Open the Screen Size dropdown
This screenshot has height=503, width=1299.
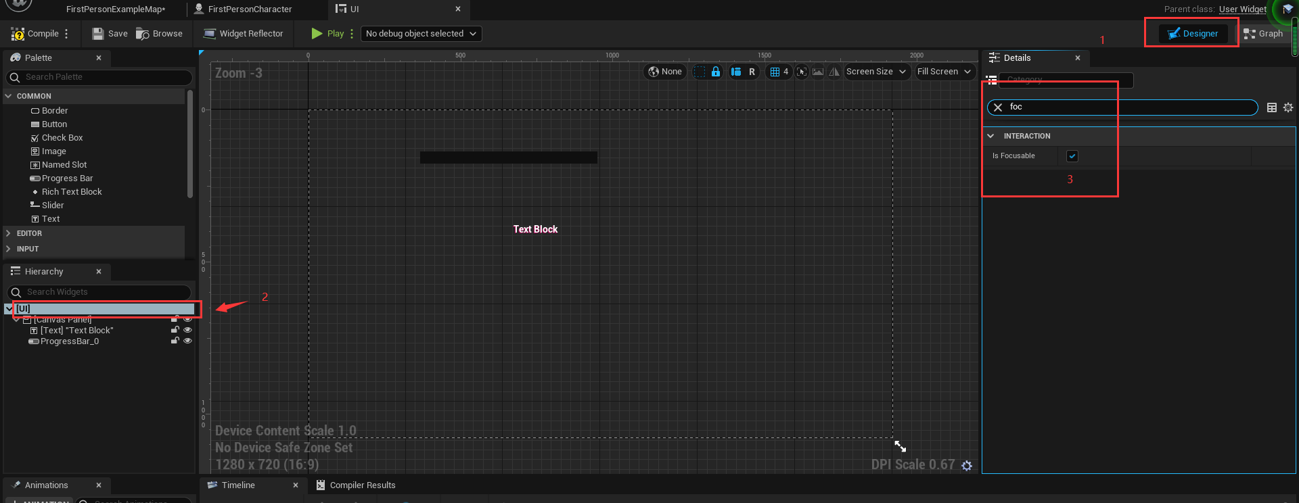875,72
